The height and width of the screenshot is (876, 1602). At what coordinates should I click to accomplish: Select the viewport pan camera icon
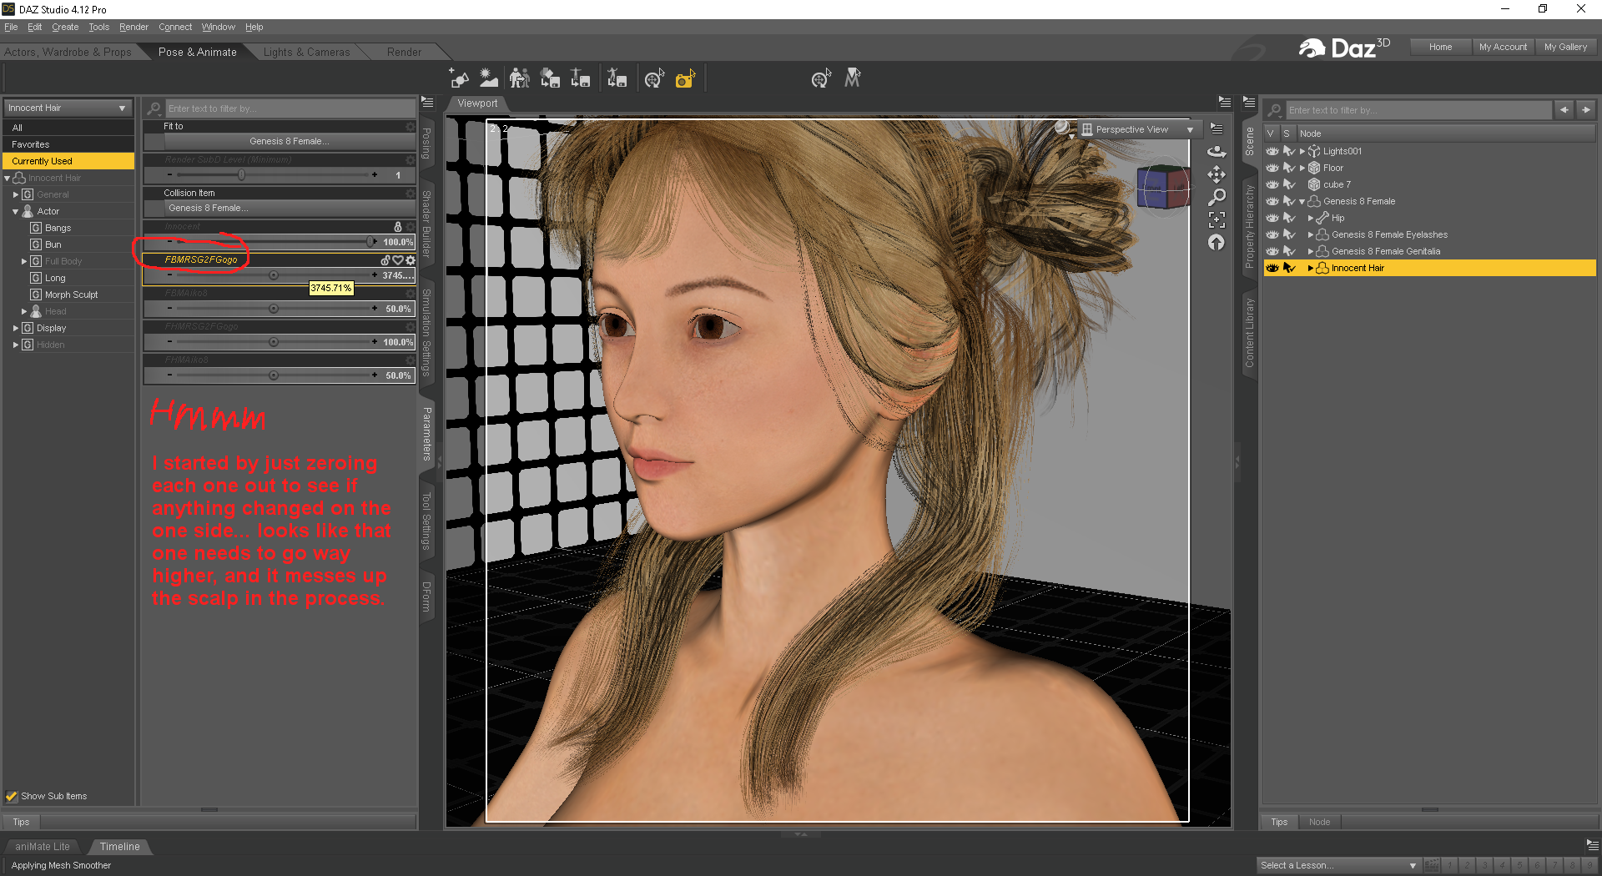[1217, 174]
